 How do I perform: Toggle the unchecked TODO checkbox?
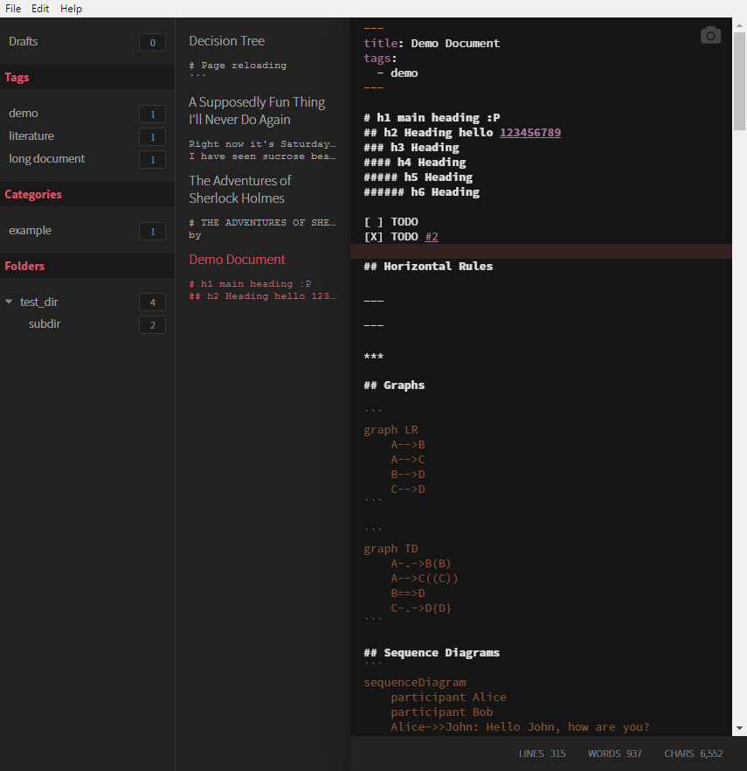(x=374, y=222)
